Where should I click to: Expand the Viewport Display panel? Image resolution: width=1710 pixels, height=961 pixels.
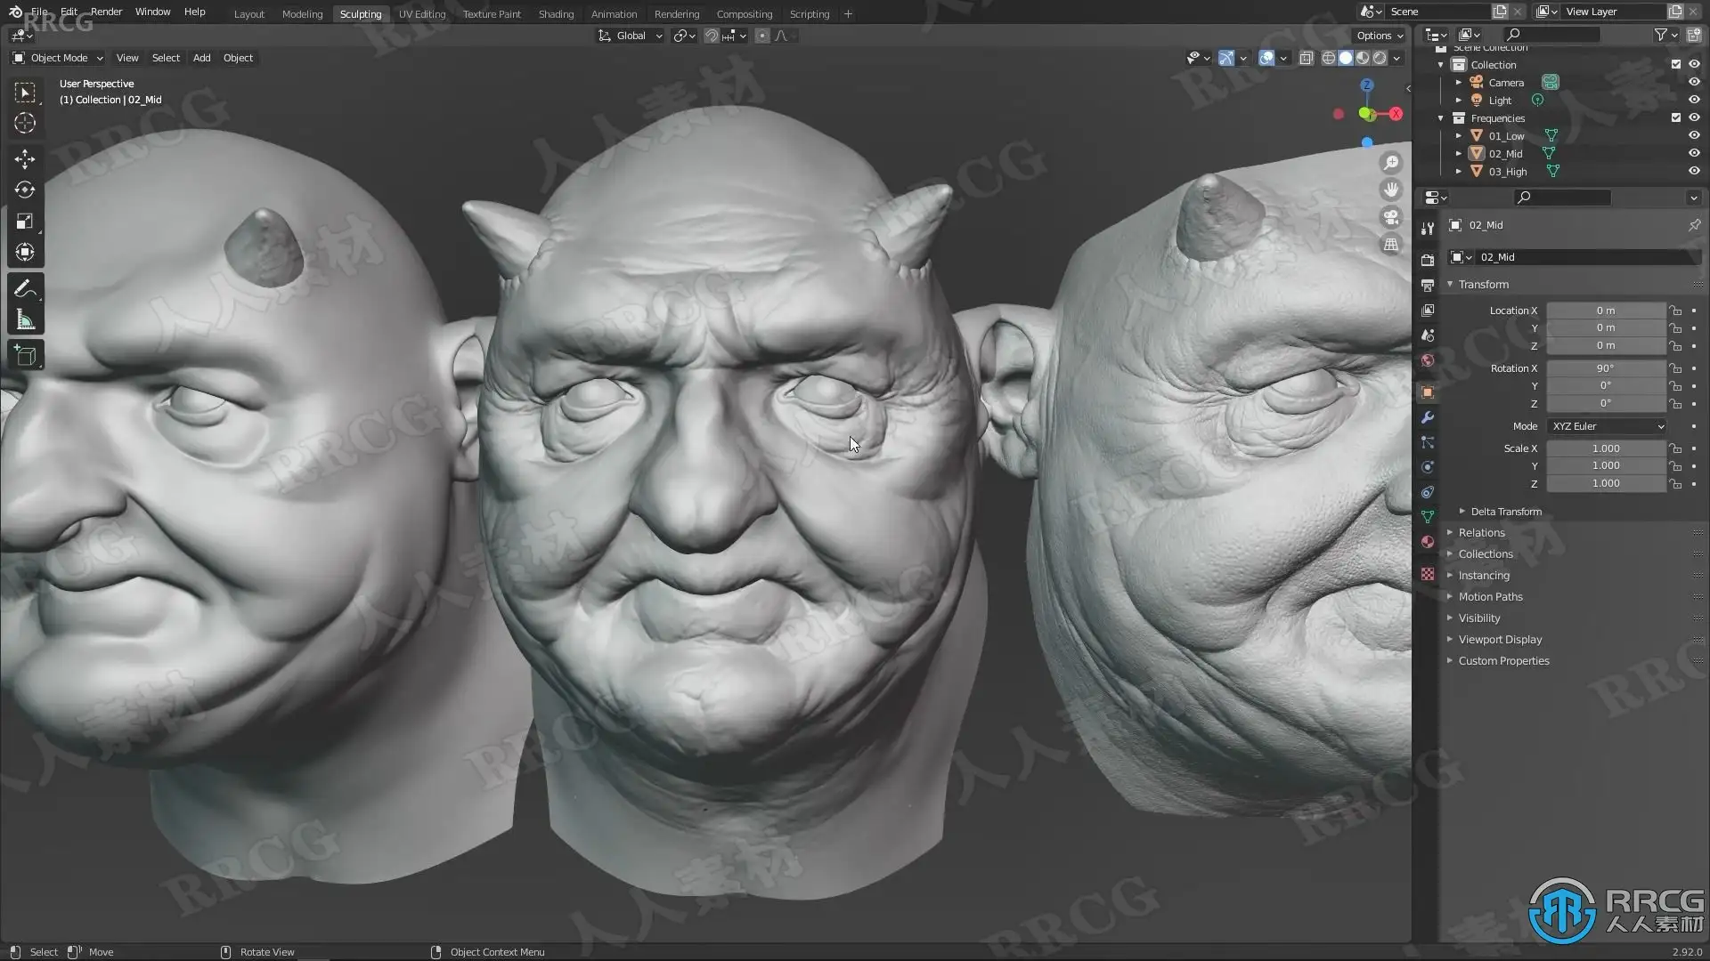click(x=1500, y=640)
